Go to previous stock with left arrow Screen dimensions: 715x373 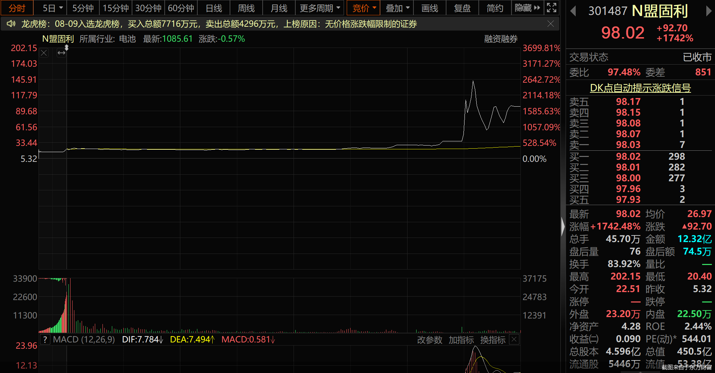[x=573, y=11]
